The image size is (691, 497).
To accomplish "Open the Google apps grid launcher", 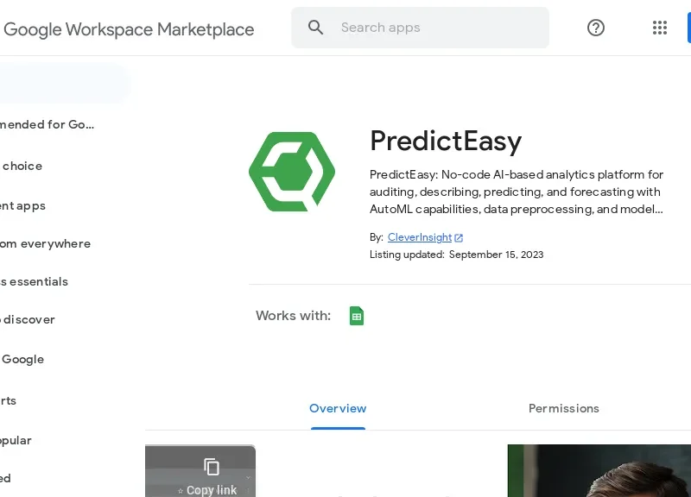I will pyautogui.click(x=660, y=28).
